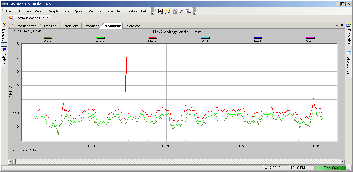Click the Min V legend color swatch
Image resolution: width=353 pixels, height=172 pixels.
tap(48, 38)
